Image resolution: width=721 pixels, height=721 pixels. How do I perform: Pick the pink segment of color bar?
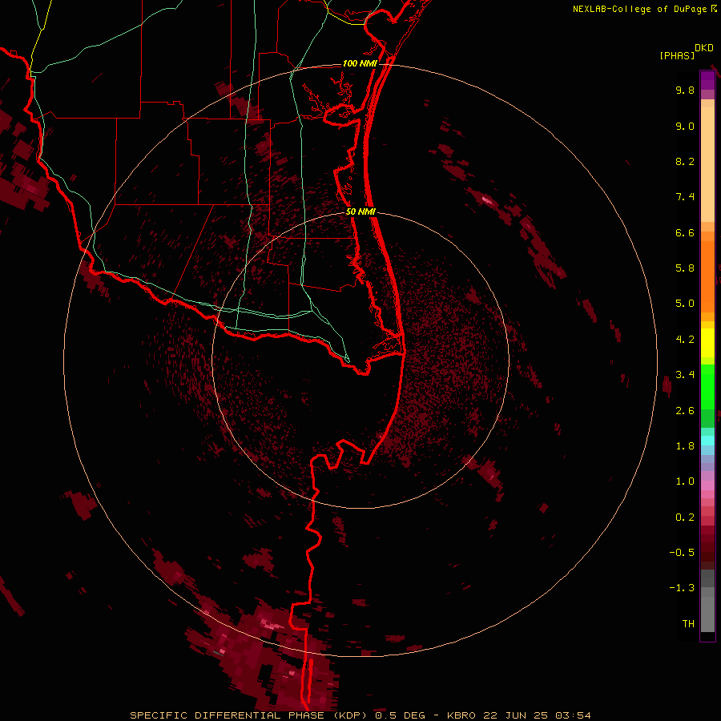point(707,485)
